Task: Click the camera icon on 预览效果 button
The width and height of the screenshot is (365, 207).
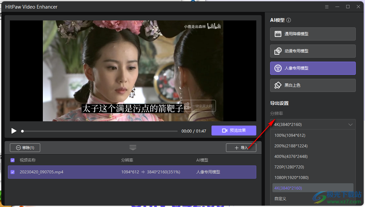Action: [225, 131]
